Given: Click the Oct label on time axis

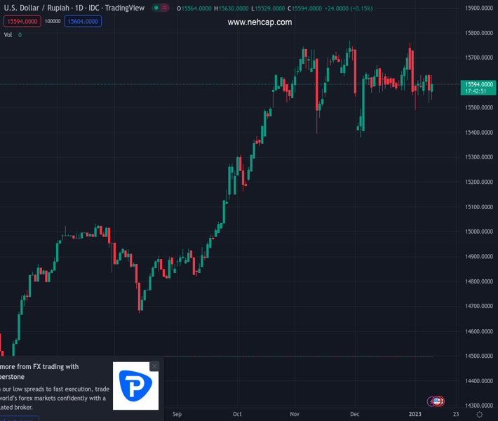Looking at the screenshot, I should 237,414.
